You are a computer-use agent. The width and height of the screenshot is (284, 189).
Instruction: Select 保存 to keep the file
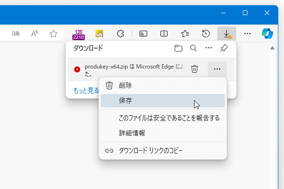[x=163, y=101]
